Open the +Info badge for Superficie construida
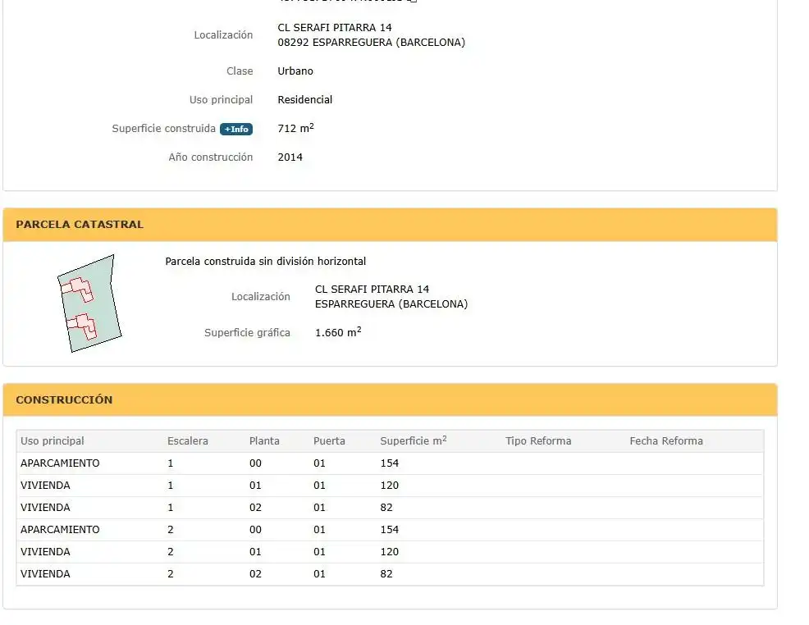The image size is (809, 625). click(x=235, y=129)
